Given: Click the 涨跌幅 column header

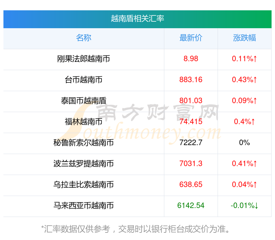Looking at the screenshot, I should (244, 38).
